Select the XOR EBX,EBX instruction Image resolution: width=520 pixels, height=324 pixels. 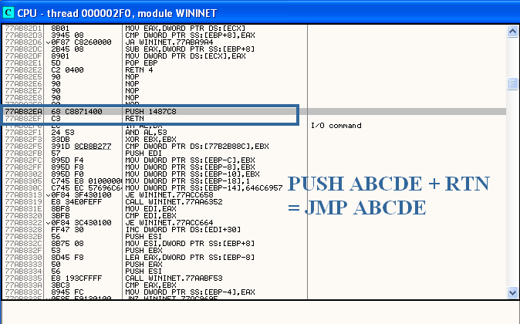tap(146, 139)
